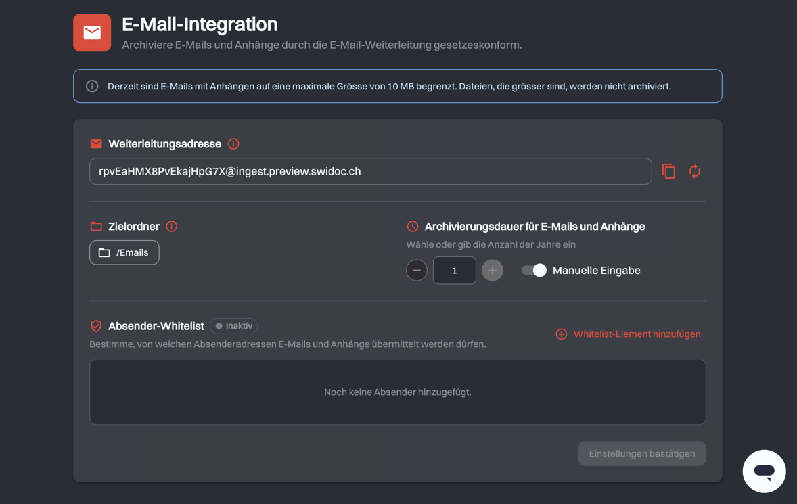
Task: Click the shield icon beside Absender-Whitelist
Action: coord(96,326)
